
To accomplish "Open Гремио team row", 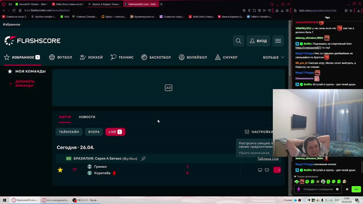I will pos(100,167).
